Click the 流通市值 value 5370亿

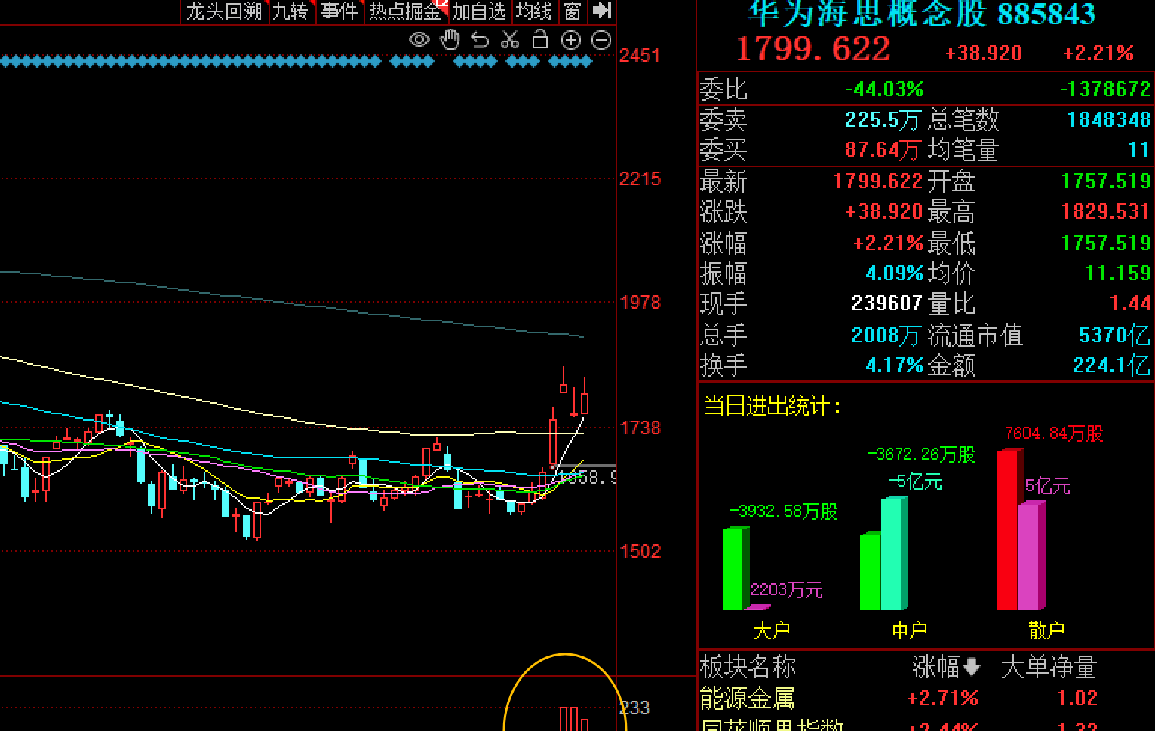click(x=1114, y=335)
